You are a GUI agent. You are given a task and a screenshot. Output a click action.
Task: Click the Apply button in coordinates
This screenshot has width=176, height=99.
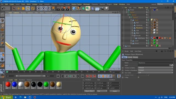[115, 91]
